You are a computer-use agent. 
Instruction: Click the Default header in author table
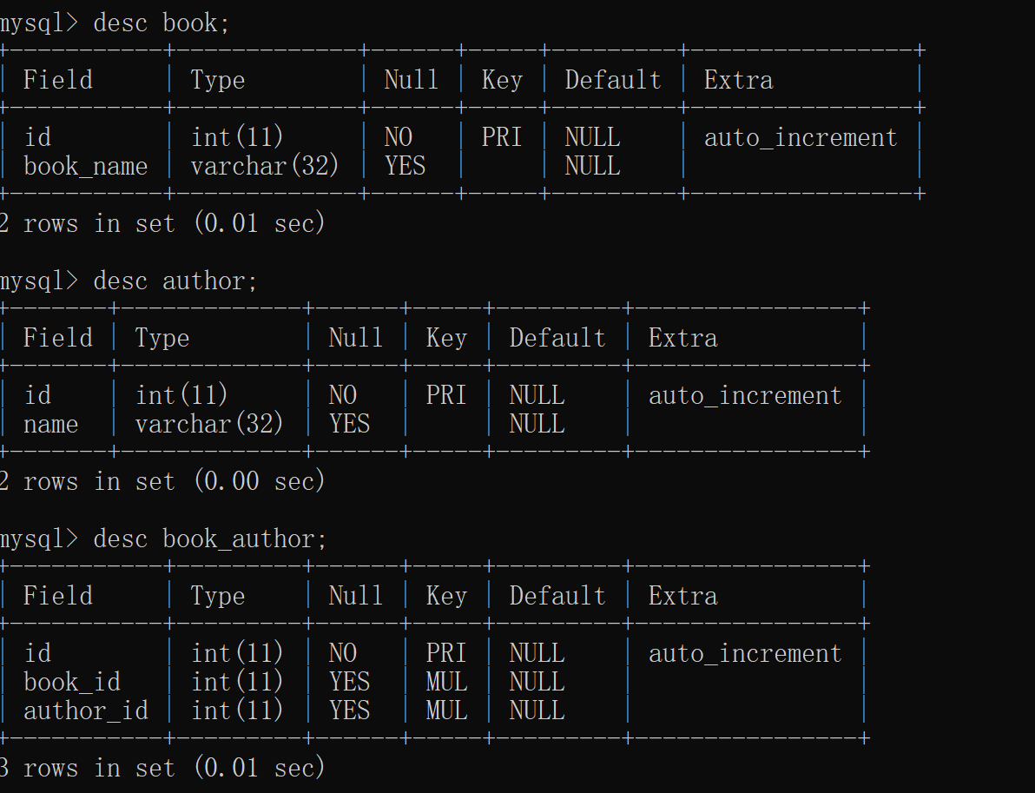(x=557, y=338)
